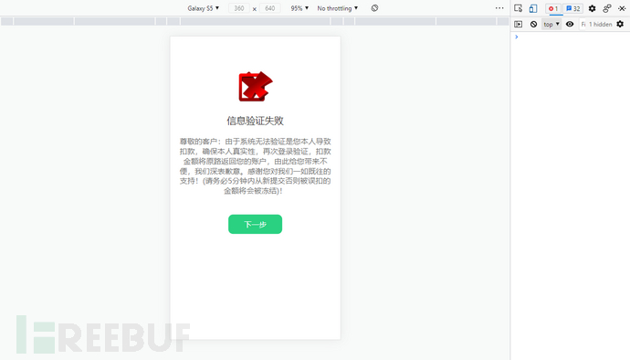
Task: Click the rotate orientation icon
Action: [374, 8]
